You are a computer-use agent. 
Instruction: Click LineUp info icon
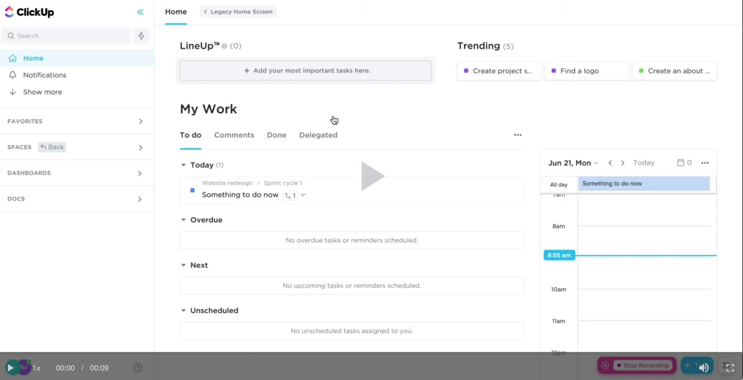pyautogui.click(x=224, y=46)
